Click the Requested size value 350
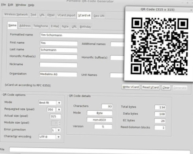 click(51, 109)
